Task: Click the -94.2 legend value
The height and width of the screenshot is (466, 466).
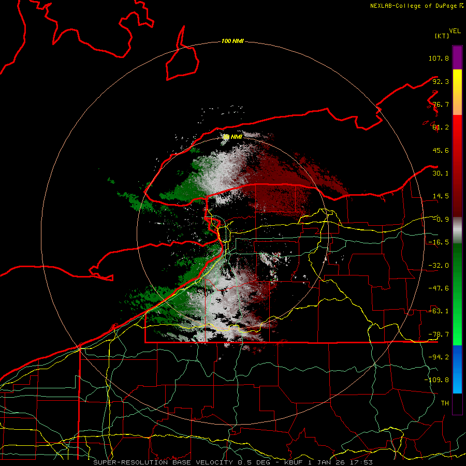Action: 439,357
